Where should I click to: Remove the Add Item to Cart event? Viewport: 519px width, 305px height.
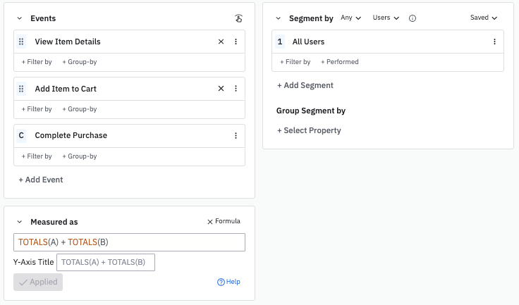[x=221, y=89]
